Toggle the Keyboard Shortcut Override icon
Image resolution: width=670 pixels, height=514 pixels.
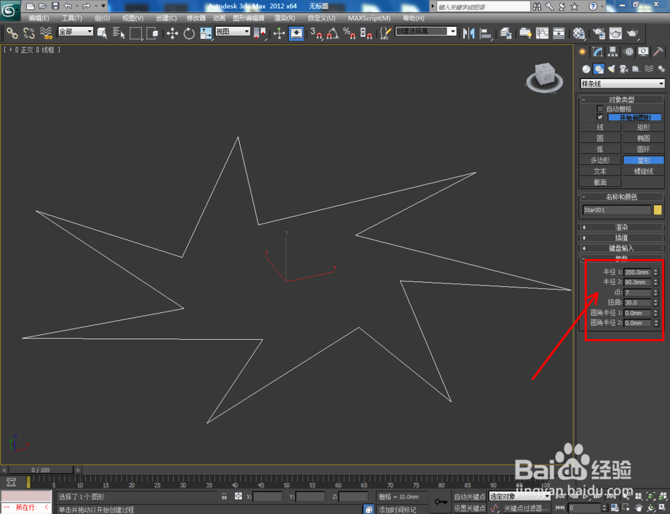(296, 33)
